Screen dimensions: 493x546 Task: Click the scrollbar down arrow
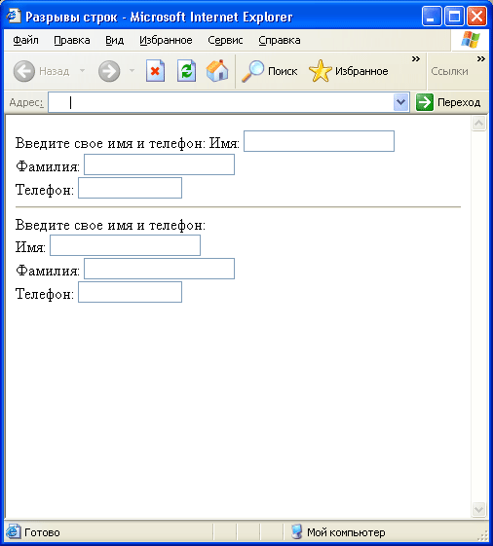[478, 510]
